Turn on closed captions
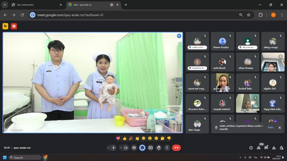Screen dimensions: 287x161 (134, 148)
